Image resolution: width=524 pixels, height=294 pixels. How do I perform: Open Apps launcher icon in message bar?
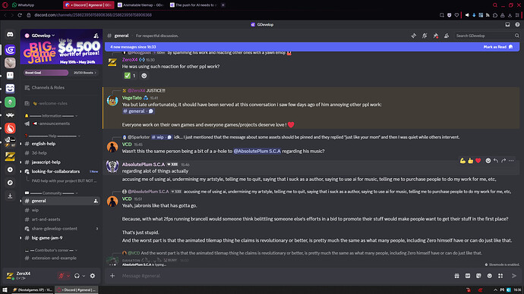pyautogui.click(x=500, y=276)
